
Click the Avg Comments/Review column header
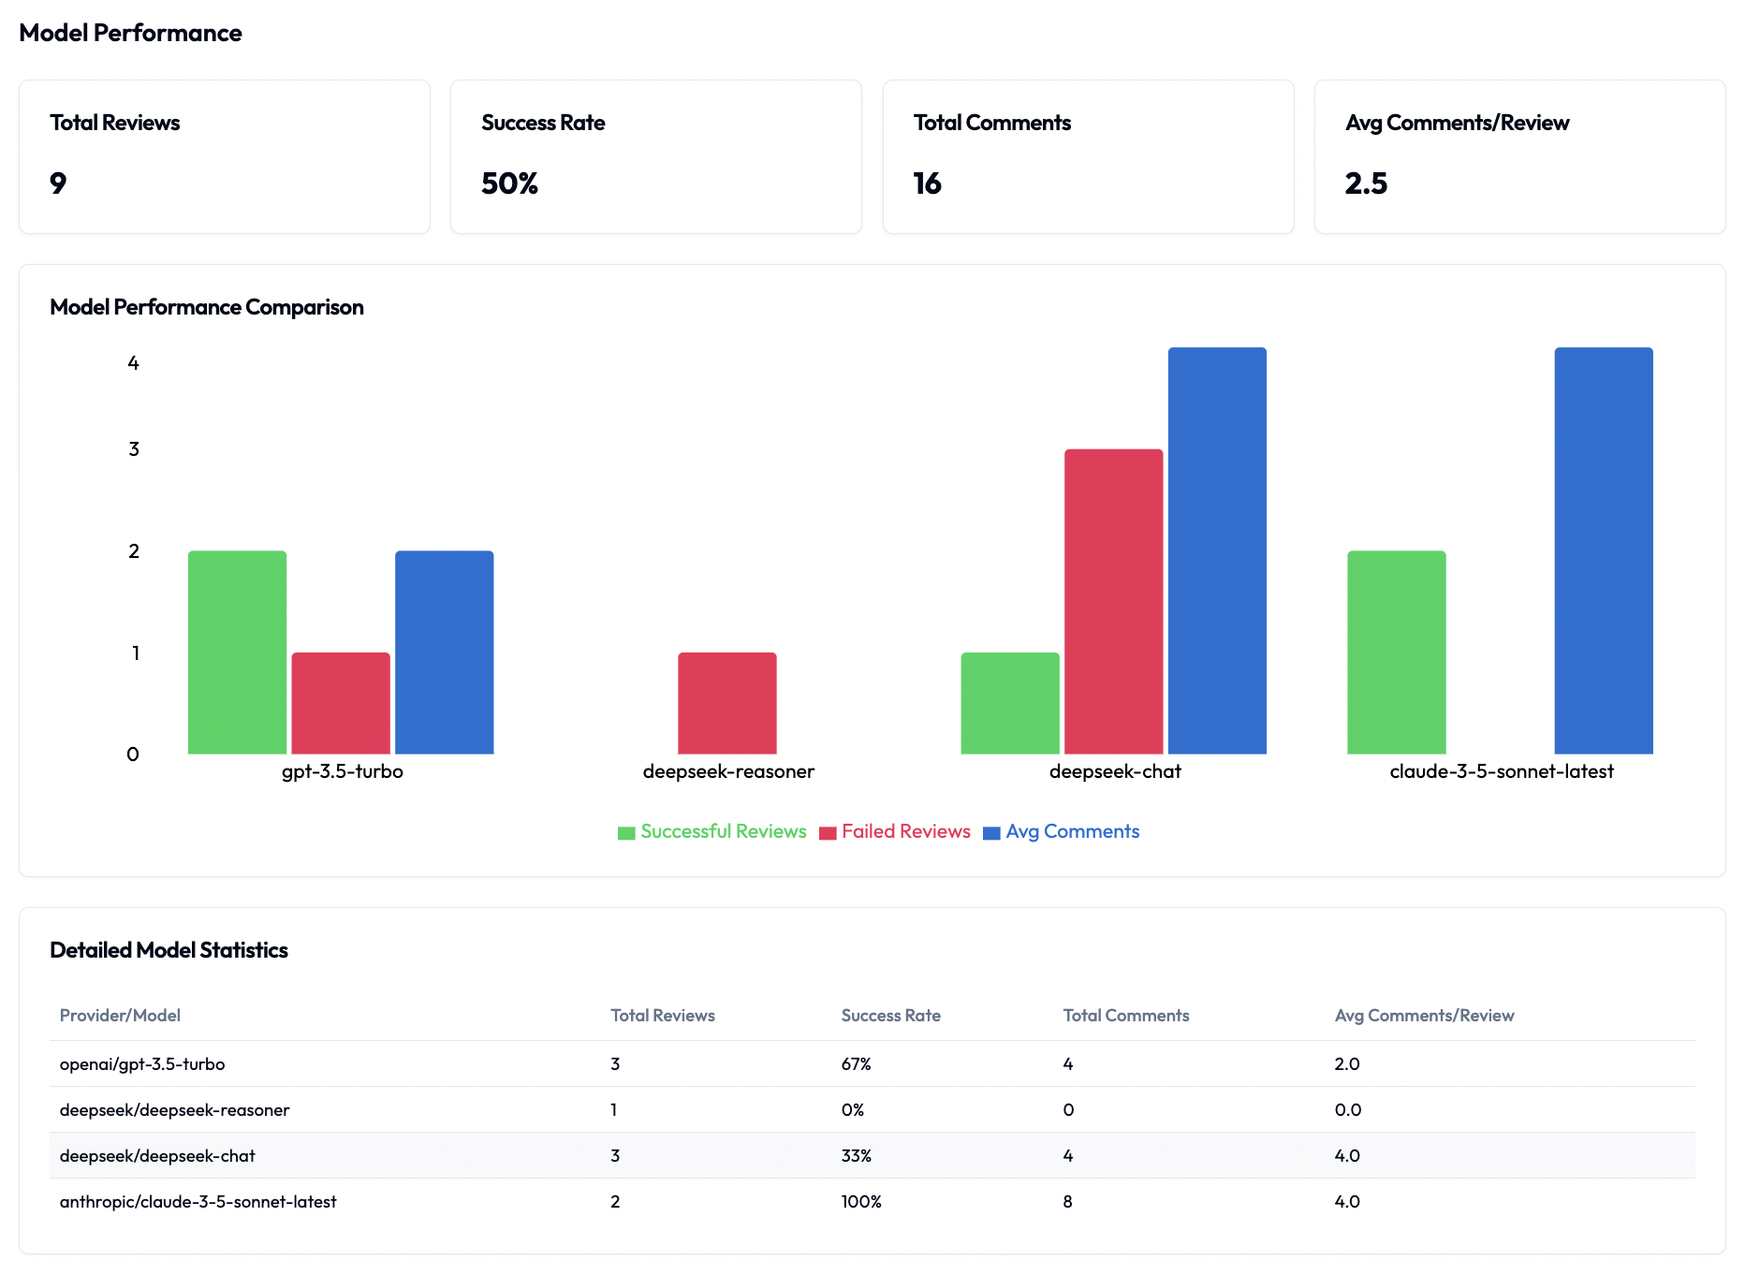[x=1424, y=1016]
